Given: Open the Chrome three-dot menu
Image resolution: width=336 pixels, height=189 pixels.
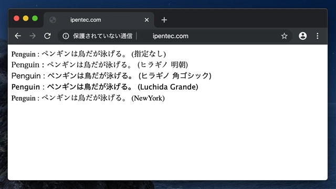Looking at the screenshot, I should 317,36.
